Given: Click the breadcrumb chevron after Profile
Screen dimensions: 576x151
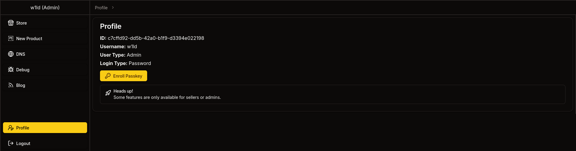Looking at the screenshot, I should click(x=113, y=8).
